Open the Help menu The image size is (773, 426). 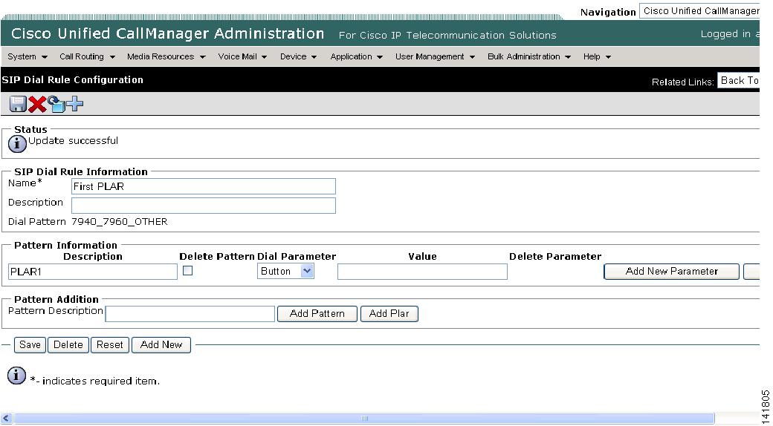597,56
